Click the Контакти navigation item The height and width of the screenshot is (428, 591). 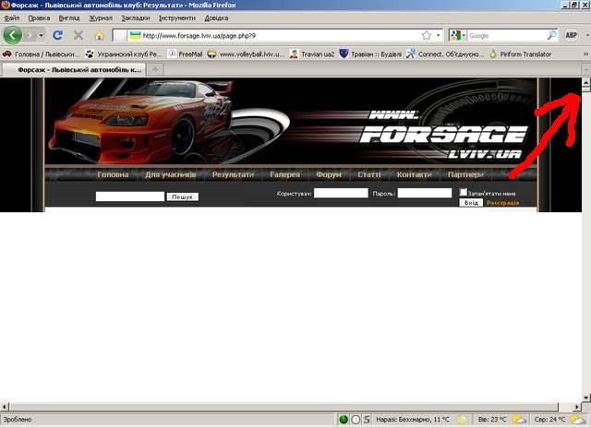pos(414,174)
